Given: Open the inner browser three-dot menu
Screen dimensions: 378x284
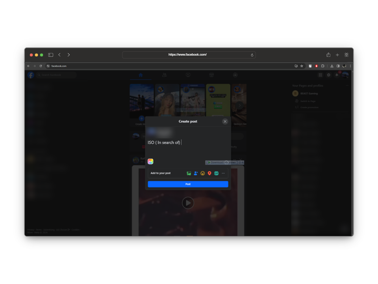Looking at the screenshot, I should [x=350, y=66].
